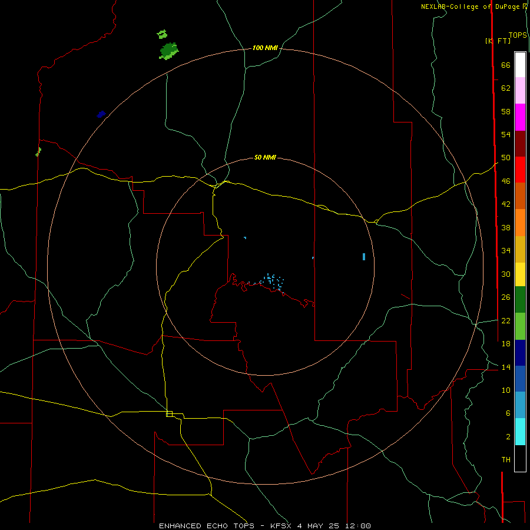This screenshot has width=530, height=530.
Task: Click the legend value 38
Action: (x=506, y=227)
